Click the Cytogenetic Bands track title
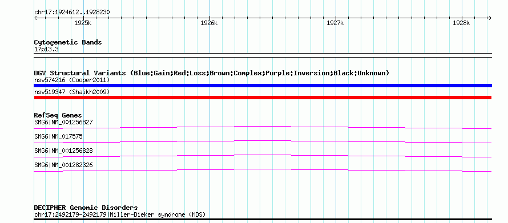 click(68, 42)
